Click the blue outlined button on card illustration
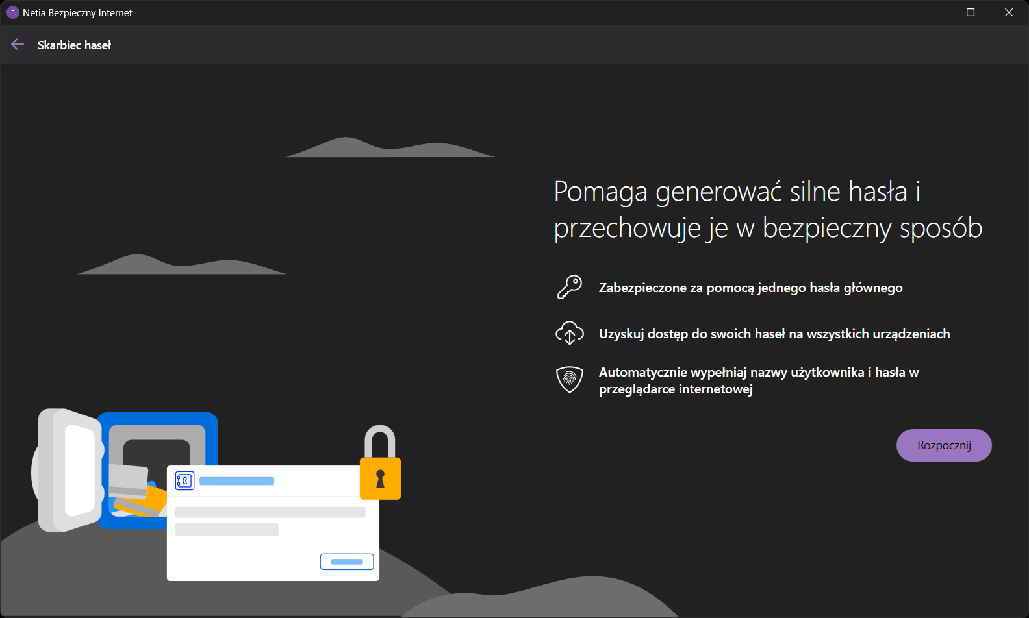 [347, 562]
